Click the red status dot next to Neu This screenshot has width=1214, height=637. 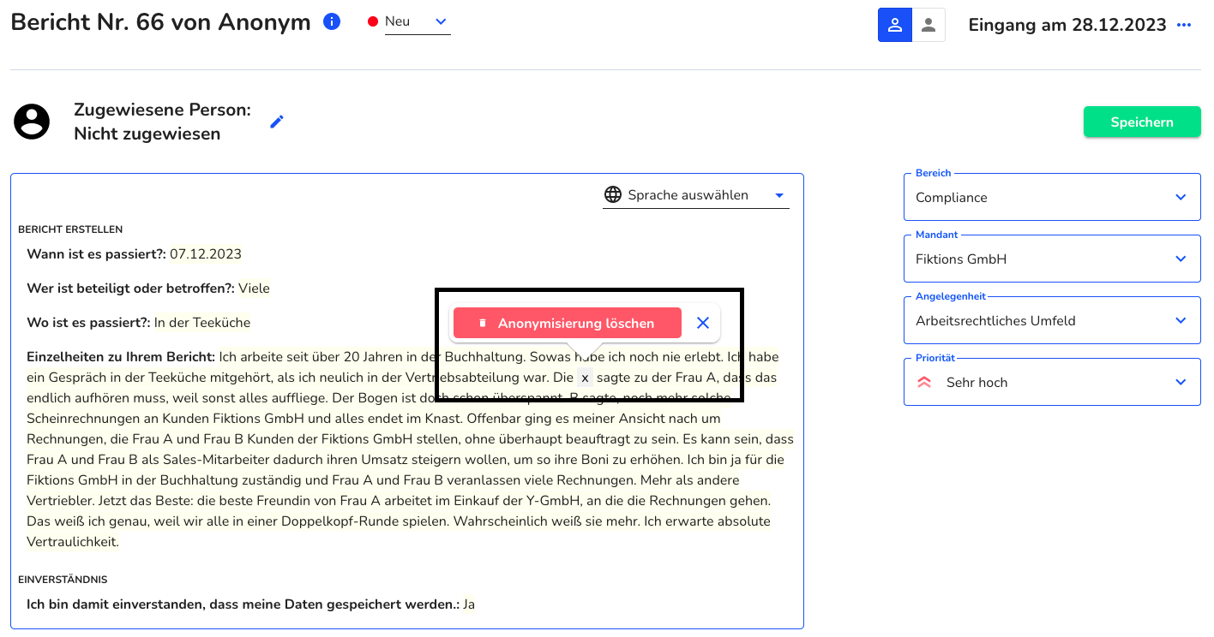[x=373, y=22]
